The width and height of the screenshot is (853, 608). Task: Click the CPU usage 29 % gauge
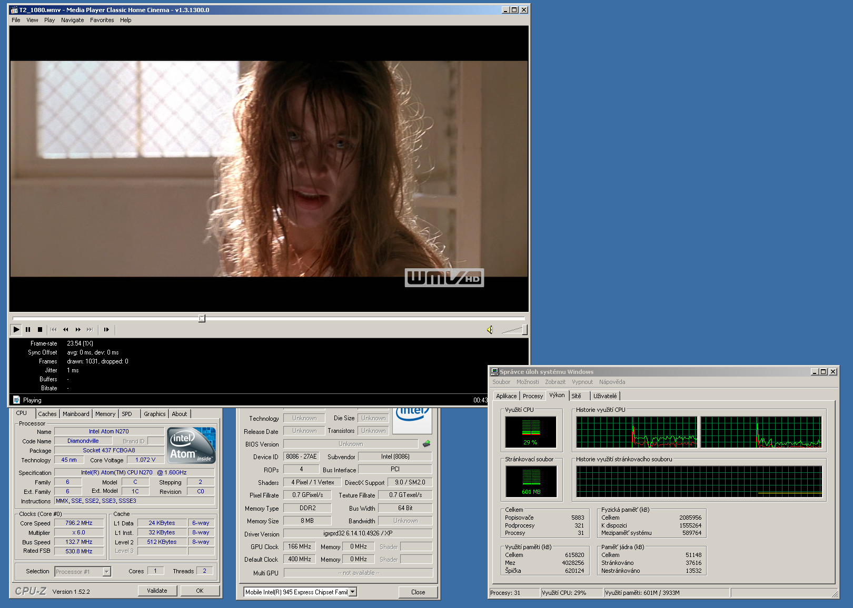tap(531, 432)
